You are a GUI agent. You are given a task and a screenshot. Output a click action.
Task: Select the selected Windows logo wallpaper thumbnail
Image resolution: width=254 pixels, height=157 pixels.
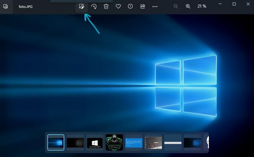(56, 142)
